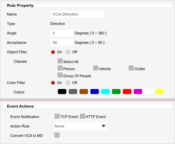This screenshot has width=175, height=144.
Task: Open the Action Rule dropdown
Action: click(80, 126)
